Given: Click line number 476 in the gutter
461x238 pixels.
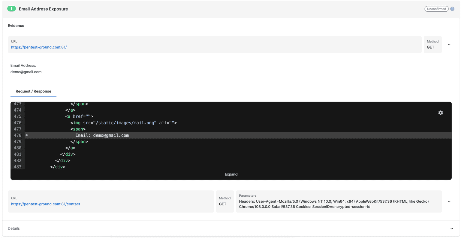Looking at the screenshot, I should pyautogui.click(x=17, y=123).
